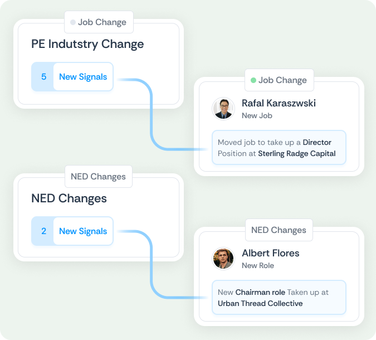376x340 pixels.
Task: Select the NED Changes tag above Albert Flores
Action: 279,230
